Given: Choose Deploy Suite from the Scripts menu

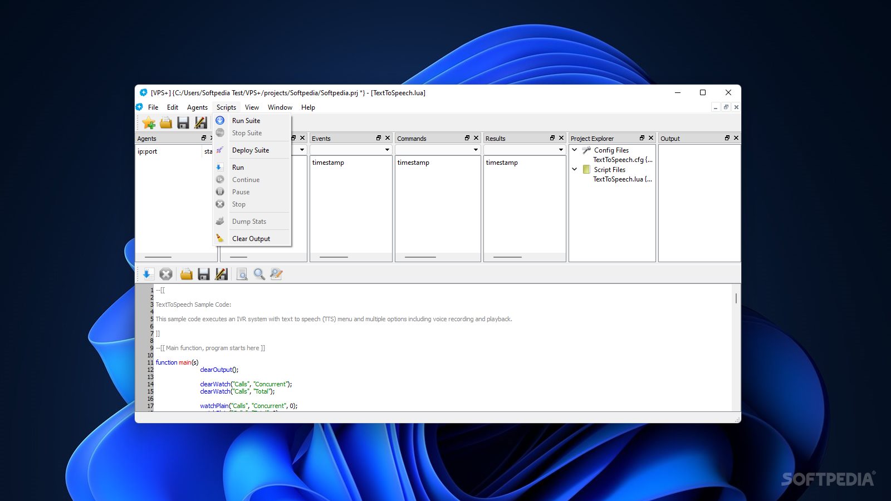Looking at the screenshot, I should coord(252,150).
